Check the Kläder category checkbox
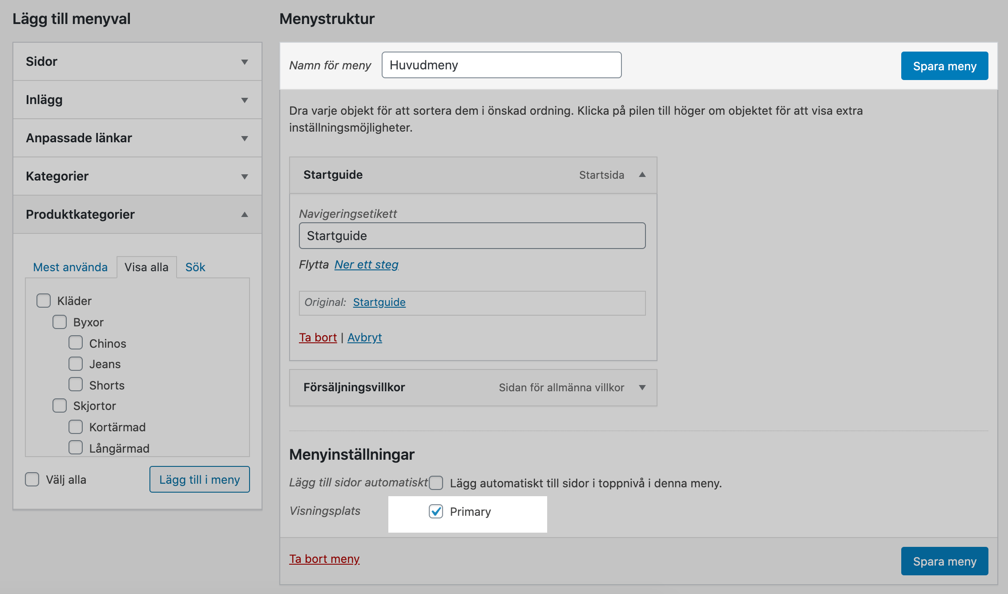Screen dimensions: 1008x594 tap(44, 301)
